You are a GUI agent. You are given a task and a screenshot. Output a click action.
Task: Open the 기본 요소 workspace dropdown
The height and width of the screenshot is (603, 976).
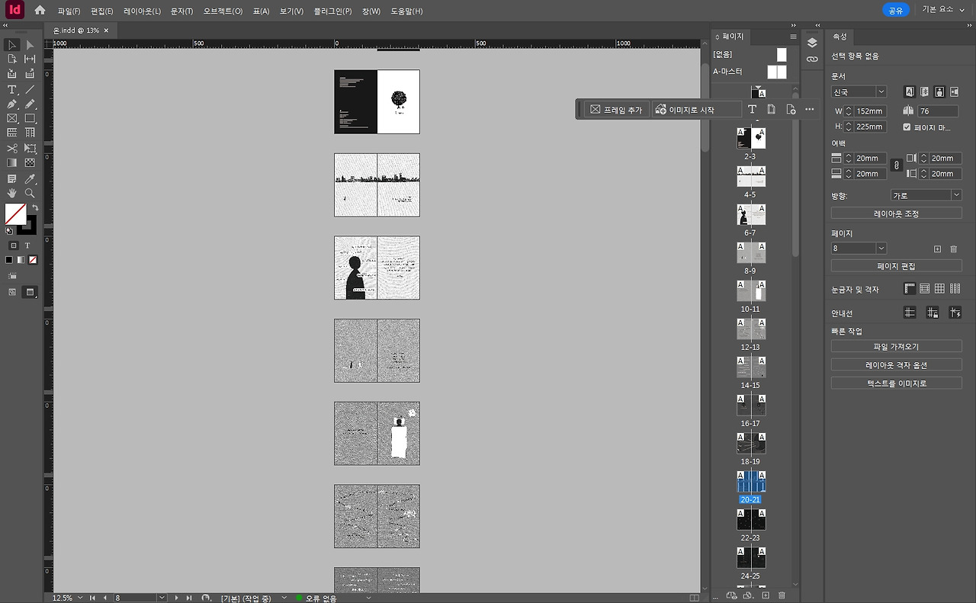coord(944,11)
